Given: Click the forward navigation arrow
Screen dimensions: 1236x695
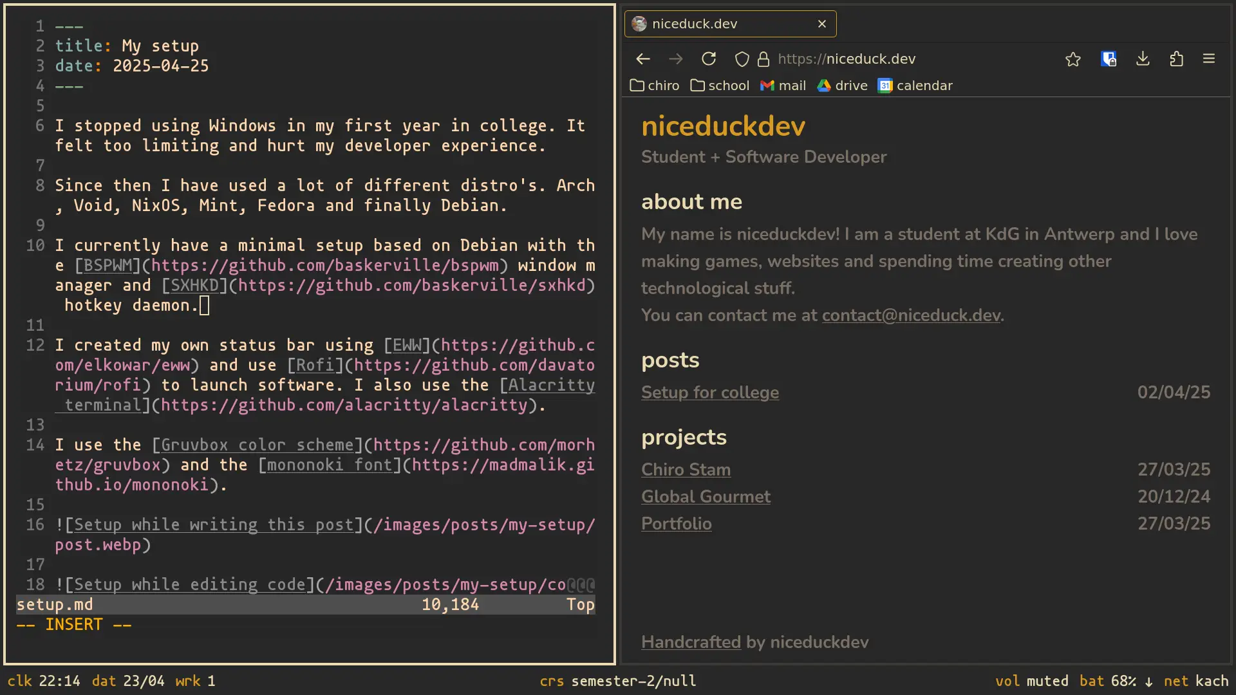Looking at the screenshot, I should tap(675, 59).
